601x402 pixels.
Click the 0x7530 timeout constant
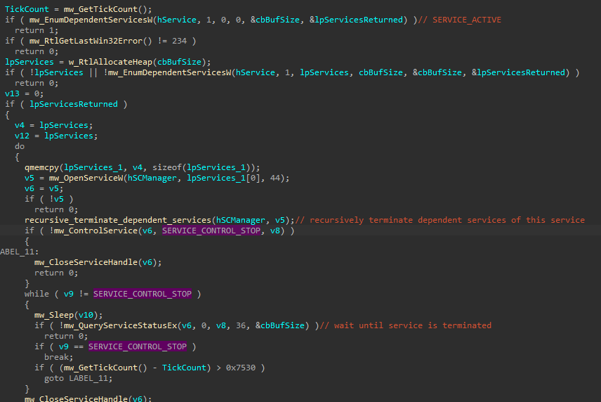click(244, 368)
